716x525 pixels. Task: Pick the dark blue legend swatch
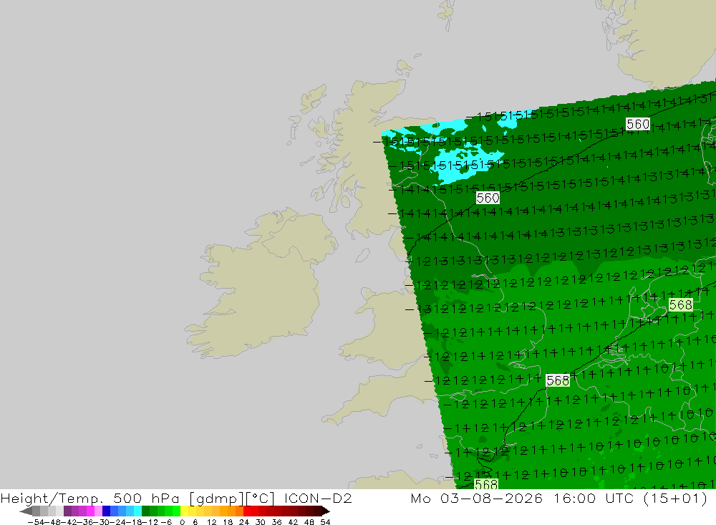106,511
